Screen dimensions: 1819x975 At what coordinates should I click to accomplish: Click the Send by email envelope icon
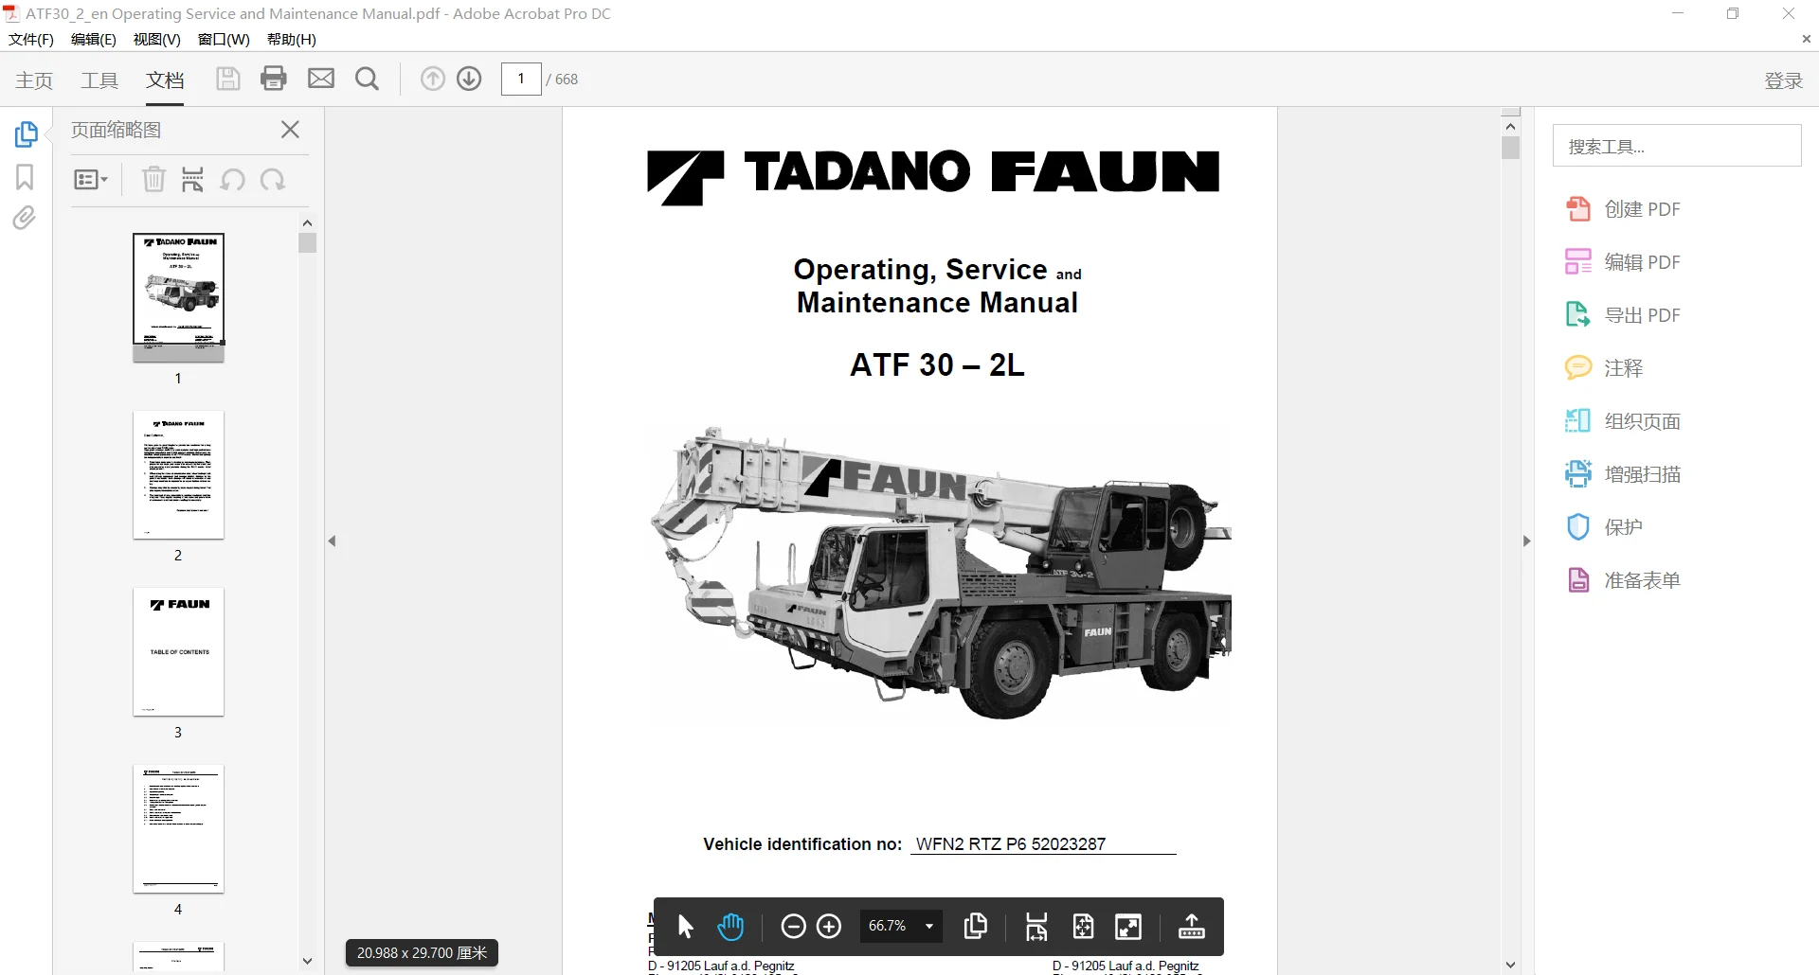[x=321, y=79]
